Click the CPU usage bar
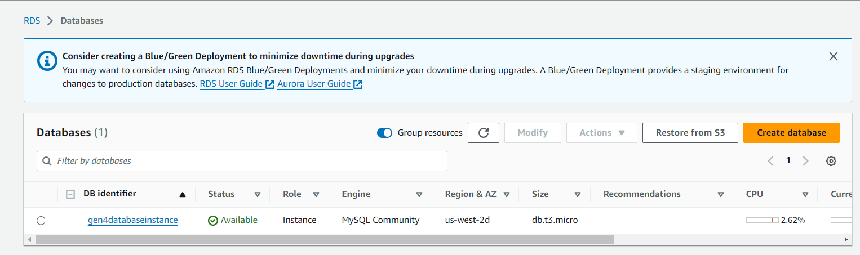Screen dimensions: 860x255 click(x=763, y=220)
